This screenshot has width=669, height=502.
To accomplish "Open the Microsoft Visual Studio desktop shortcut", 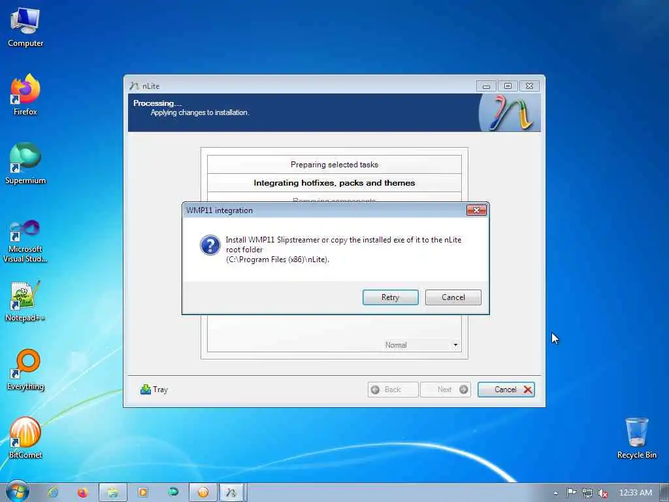I will click(x=25, y=241).
